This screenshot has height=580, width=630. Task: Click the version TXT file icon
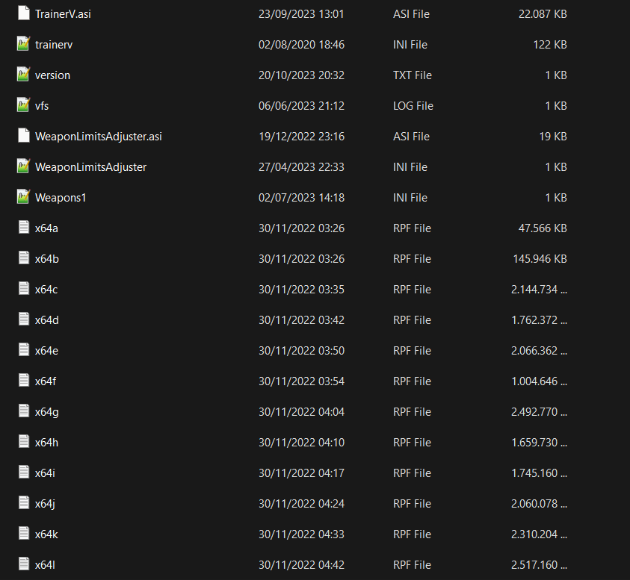pos(23,75)
